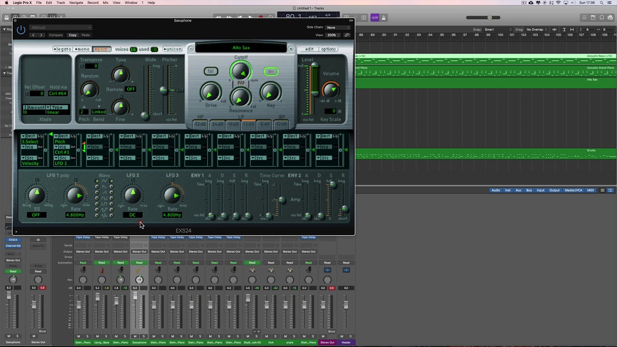
Task: Toggle the metronome button
Action: [384, 18]
